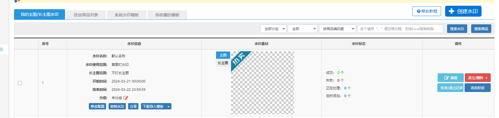
Task: Click the 搜索水印 button
Action: click(x=457, y=29)
